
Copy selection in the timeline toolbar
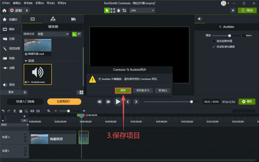pyautogui.click(x=21, y=111)
